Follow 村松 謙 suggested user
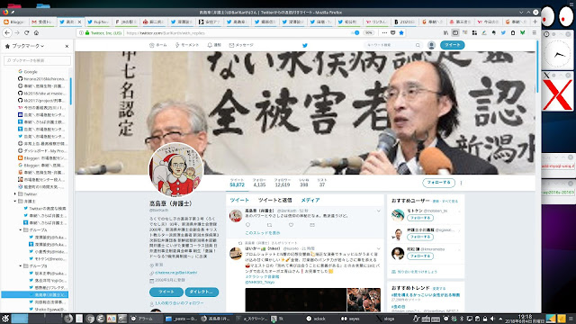Viewport: 576px width, 324px height. 420,256
